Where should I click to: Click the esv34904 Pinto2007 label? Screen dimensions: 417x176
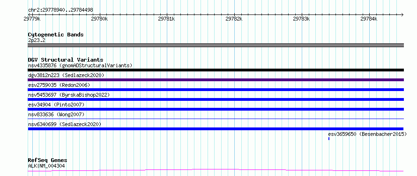pos(56,105)
